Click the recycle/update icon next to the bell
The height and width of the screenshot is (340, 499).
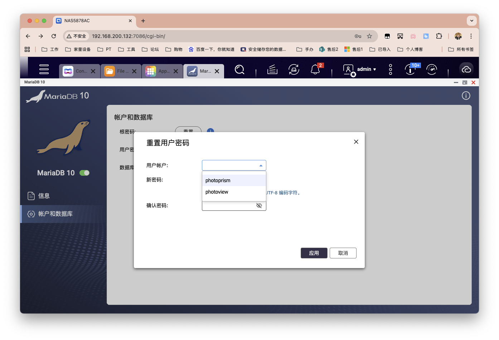[294, 70]
